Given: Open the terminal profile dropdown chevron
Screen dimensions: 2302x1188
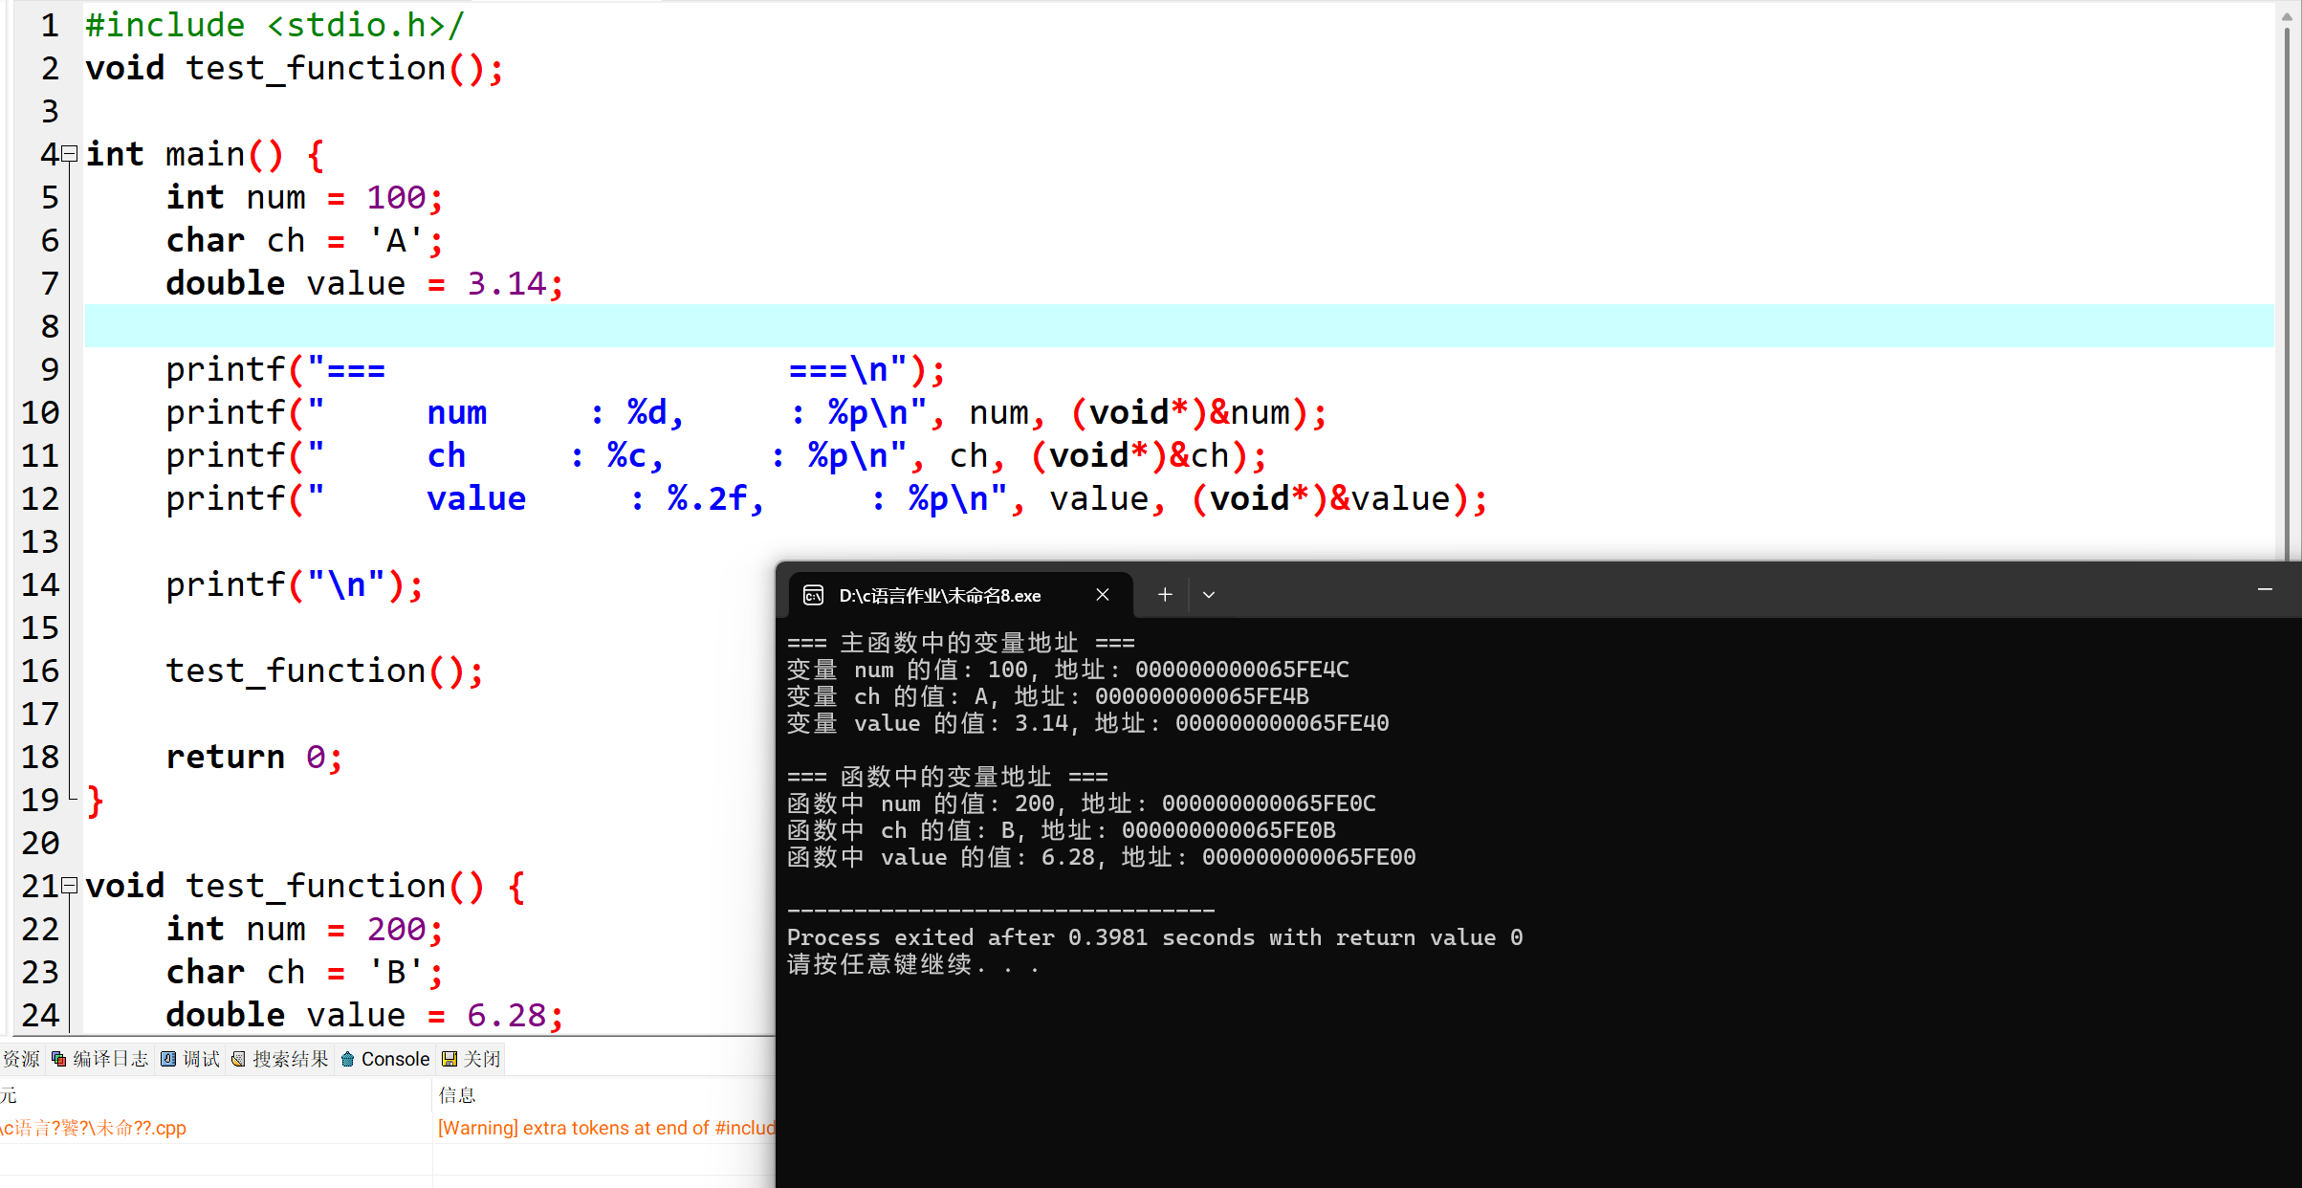Looking at the screenshot, I should 1209,595.
